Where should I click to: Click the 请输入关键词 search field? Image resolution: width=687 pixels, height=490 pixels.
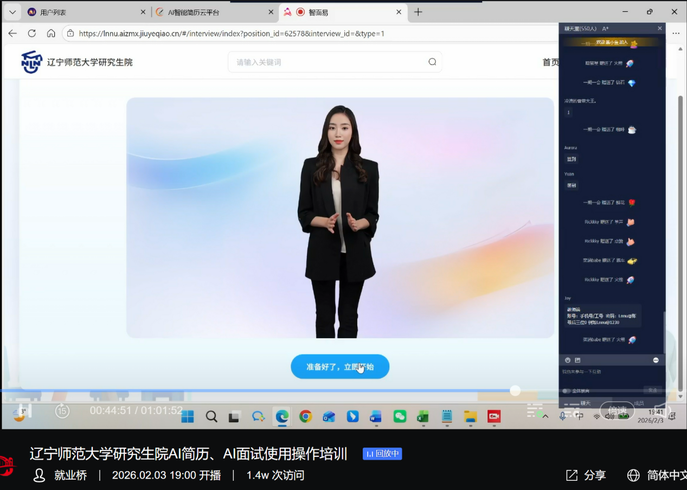coord(328,62)
